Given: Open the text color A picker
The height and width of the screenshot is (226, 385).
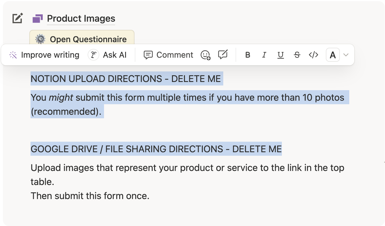Looking at the screenshot, I should 333,55.
